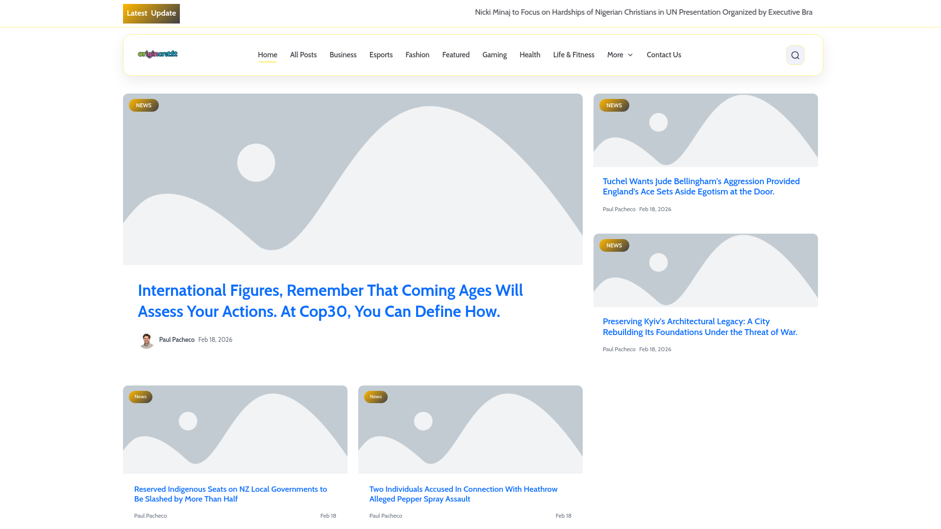Open the Home menu item
Screen dimensions: 941x529
pyautogui.click(x=268, y=55)
